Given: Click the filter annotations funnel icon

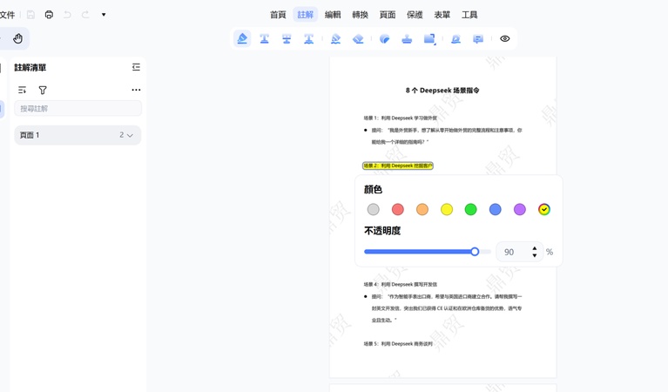Looking at the screenshot, I should click(x=43, y=90).
